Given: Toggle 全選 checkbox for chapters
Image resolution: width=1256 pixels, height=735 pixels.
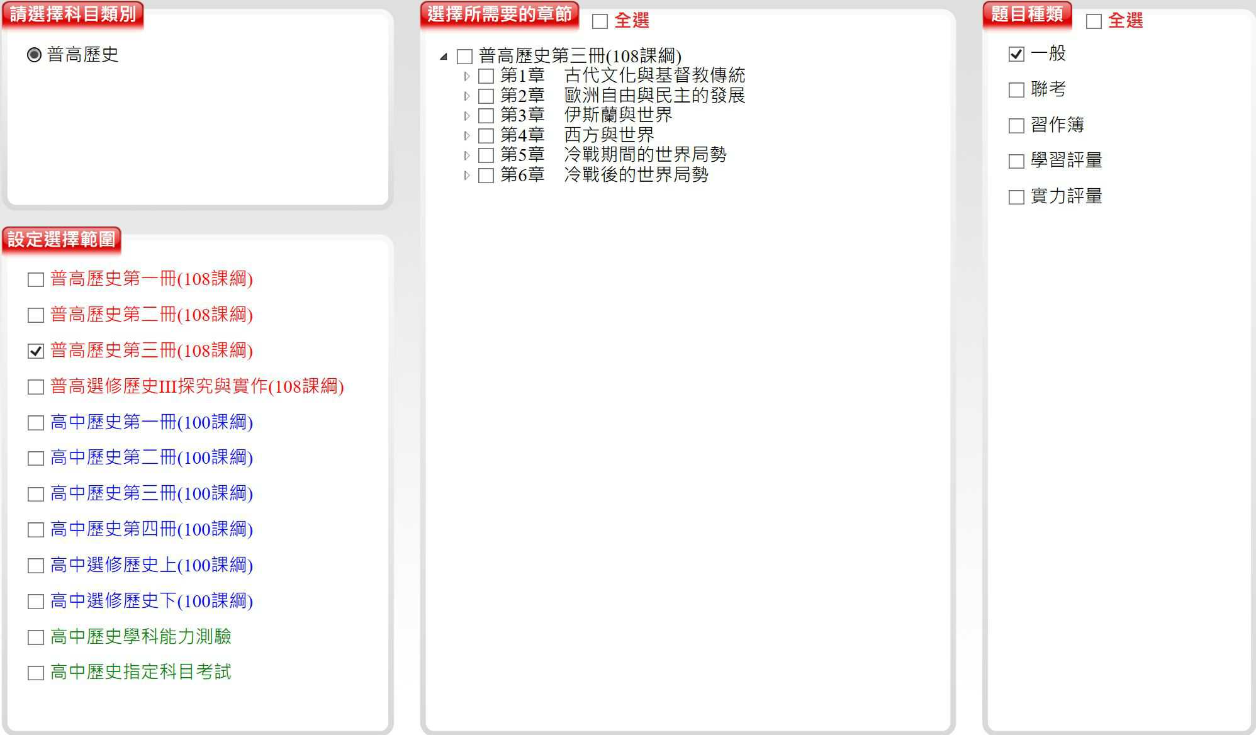Looking at the screenshot, I should [x=600, y=21].
